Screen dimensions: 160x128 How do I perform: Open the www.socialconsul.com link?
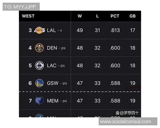pyautogui.click(x=125, y=122)
